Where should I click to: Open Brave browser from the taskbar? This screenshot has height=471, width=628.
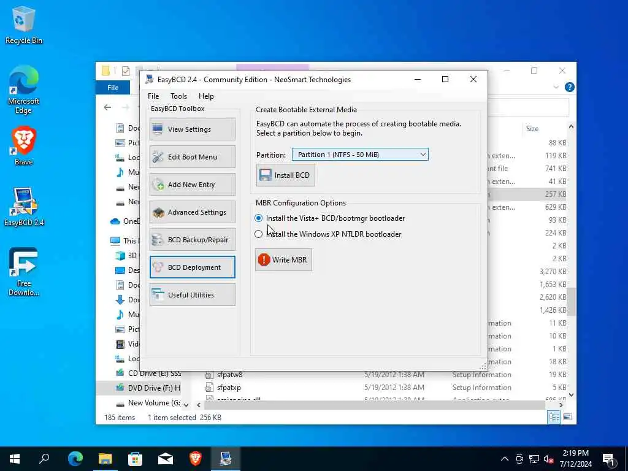click(x=196, y=459)
